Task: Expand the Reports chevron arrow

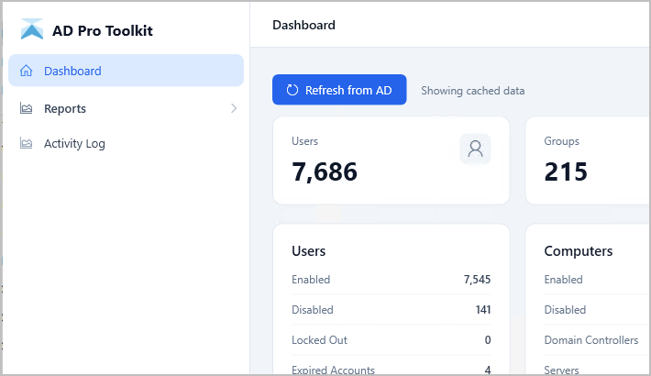Action: pyautogui.click(x=233, y=108)
